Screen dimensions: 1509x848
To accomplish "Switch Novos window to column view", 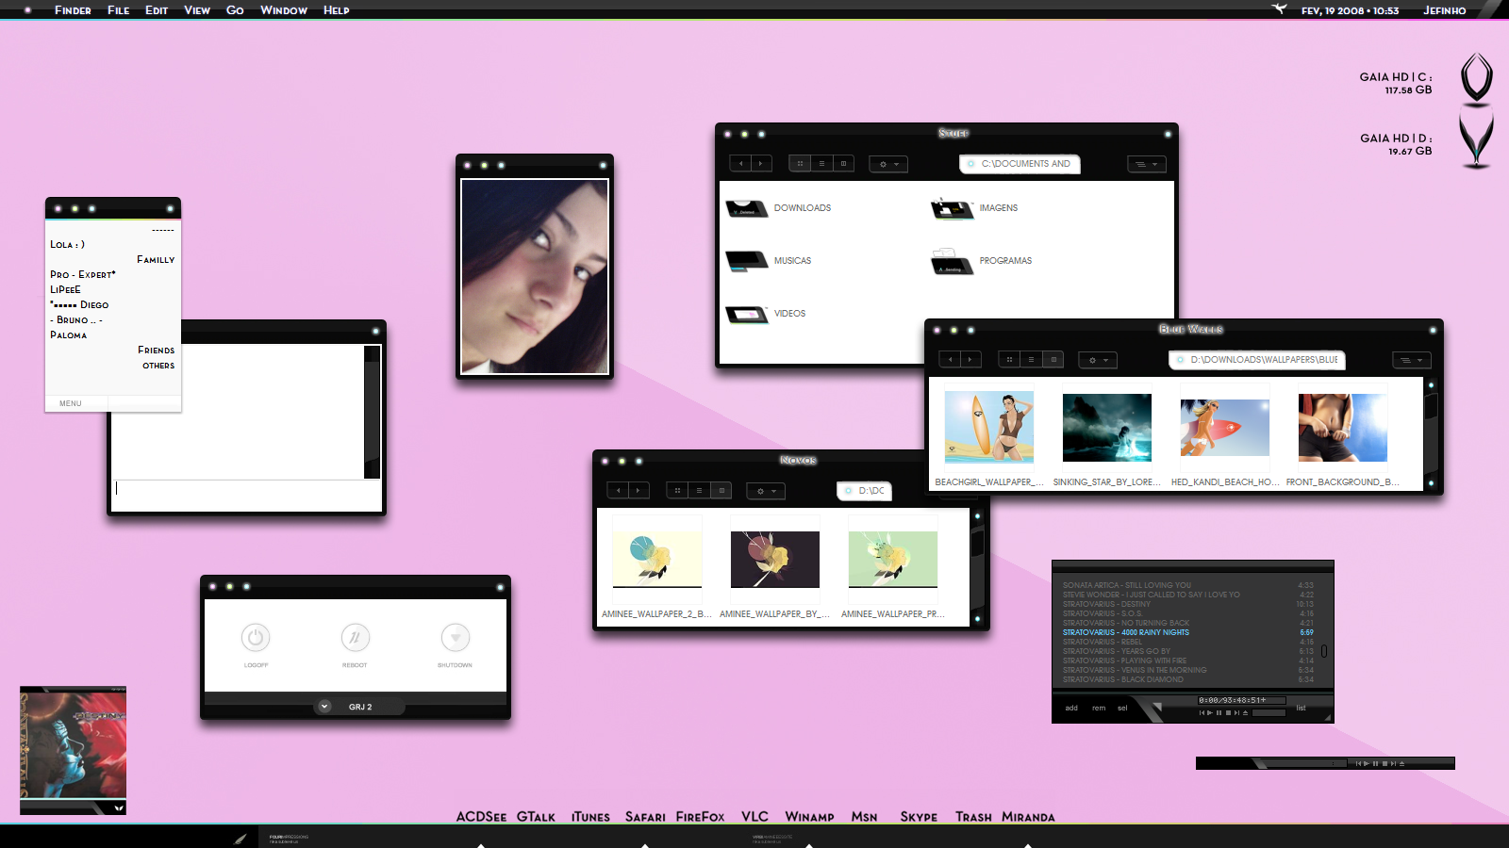I will click(x=721, y=491).
